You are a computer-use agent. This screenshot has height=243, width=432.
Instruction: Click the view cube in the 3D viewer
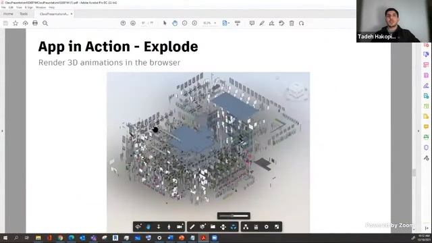297,91
